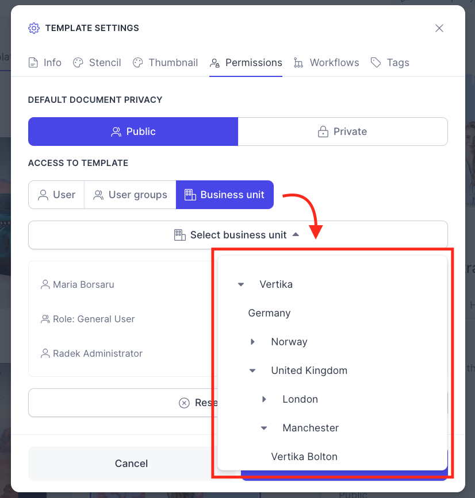Click the Reset button circle-x icon
475x498 pixels.
tap(184, 403)
